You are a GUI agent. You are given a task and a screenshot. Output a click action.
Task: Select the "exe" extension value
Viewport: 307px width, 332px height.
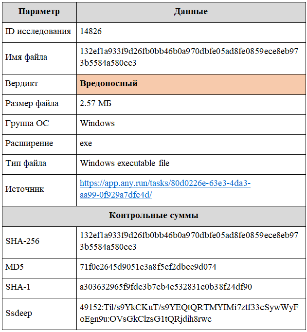(86, 144)
